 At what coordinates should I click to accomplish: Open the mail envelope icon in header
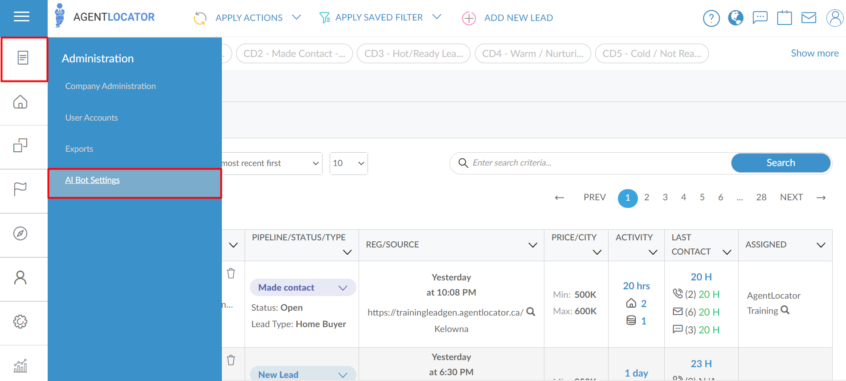coord(809,18)
